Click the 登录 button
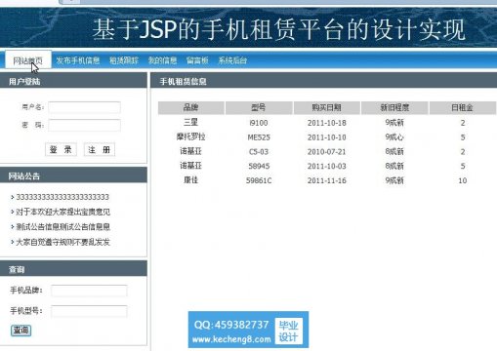This screenshot has height=351, width=497. point(61,149)
